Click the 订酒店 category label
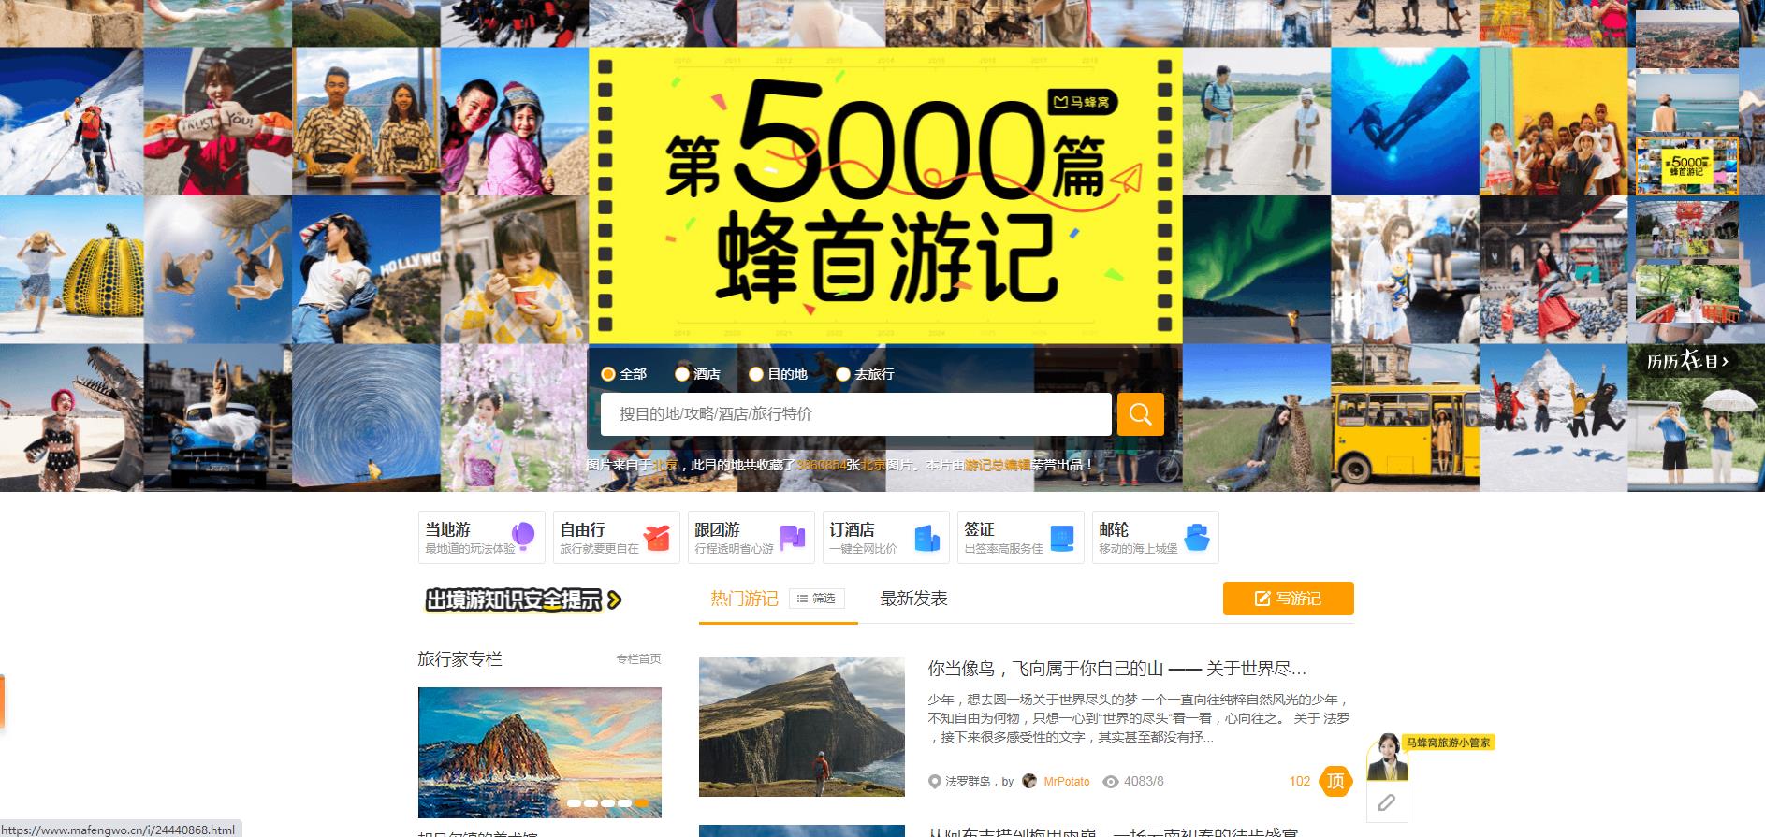 pyautogui.click(x=853, y=529)
